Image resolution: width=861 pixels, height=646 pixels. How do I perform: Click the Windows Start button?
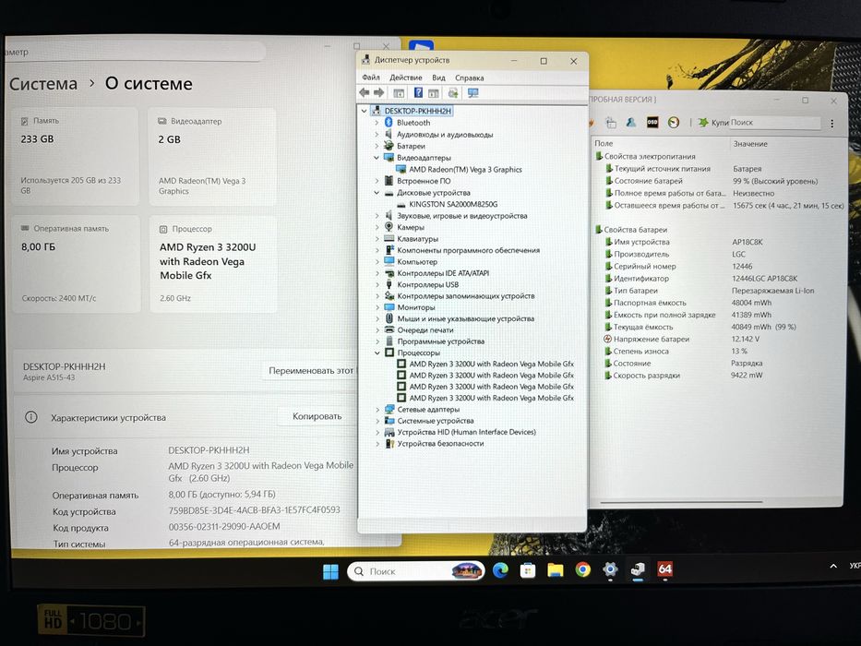pos(331,572)
